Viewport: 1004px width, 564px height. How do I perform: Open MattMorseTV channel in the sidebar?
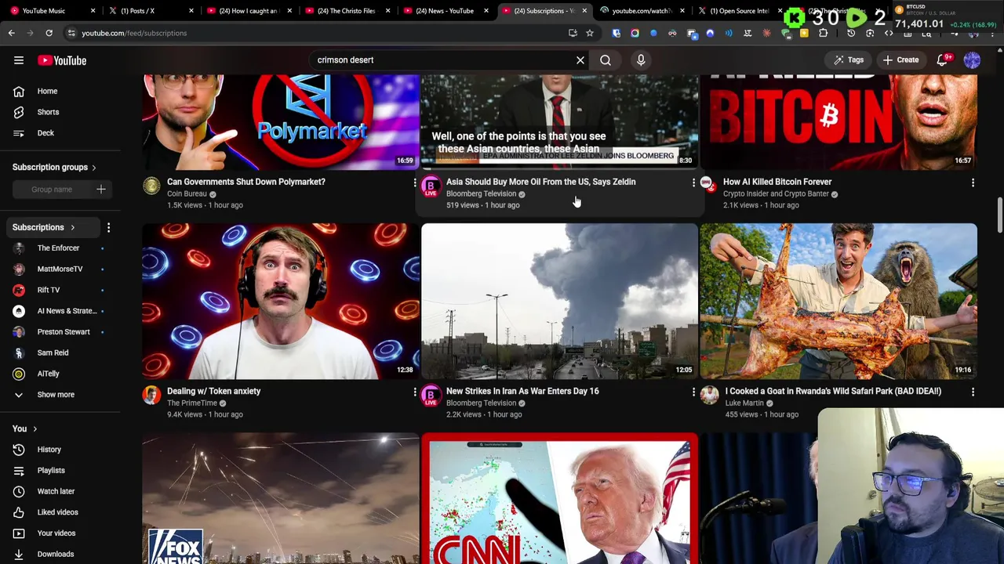pos(59,269)
